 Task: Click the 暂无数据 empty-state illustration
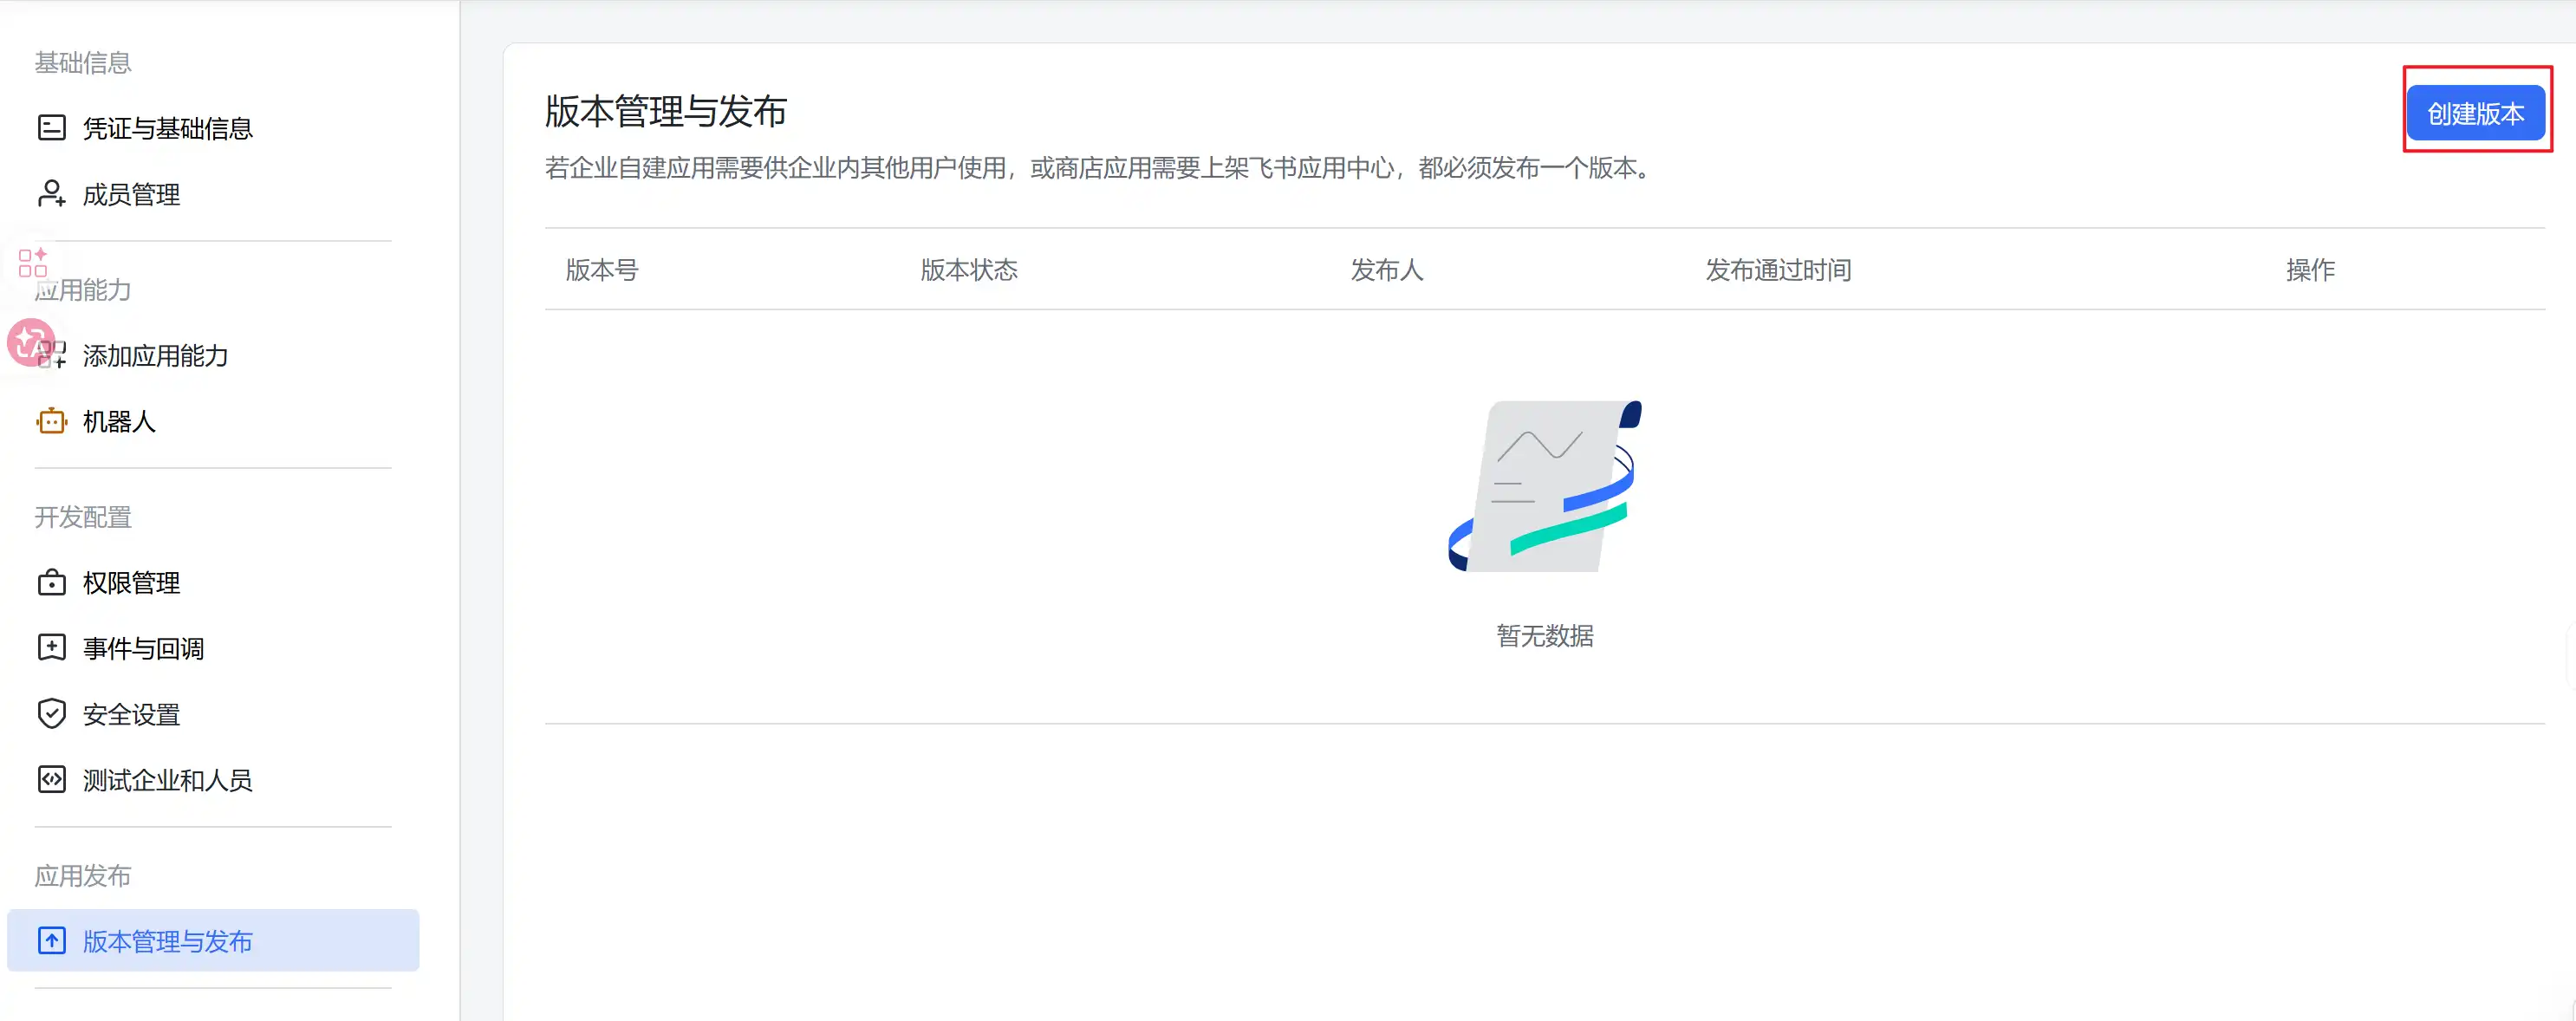pyautogui.click(x=1544, y=490)
